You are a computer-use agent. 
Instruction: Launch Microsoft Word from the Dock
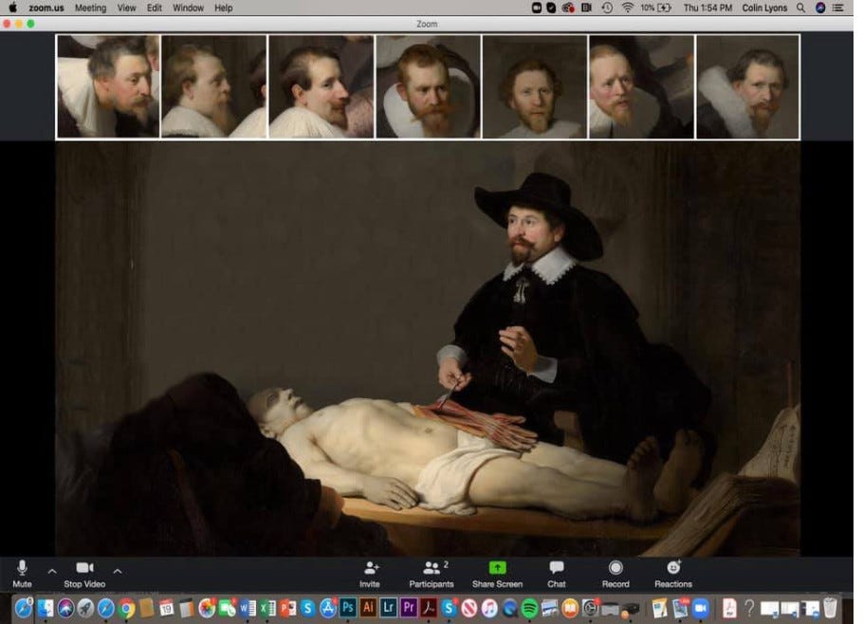point(248,608)
